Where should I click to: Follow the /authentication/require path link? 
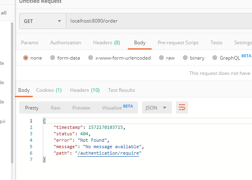point(108,153)
